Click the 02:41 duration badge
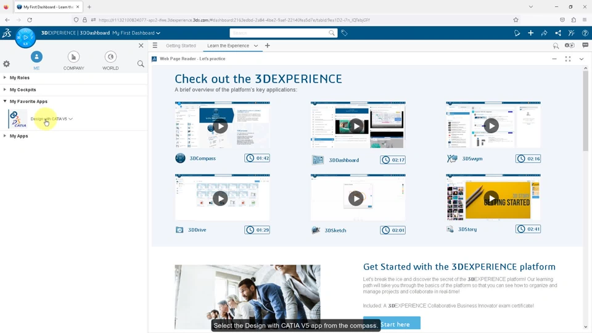The height and width of the screenshot is (333, 592). (x=528, y=229)
